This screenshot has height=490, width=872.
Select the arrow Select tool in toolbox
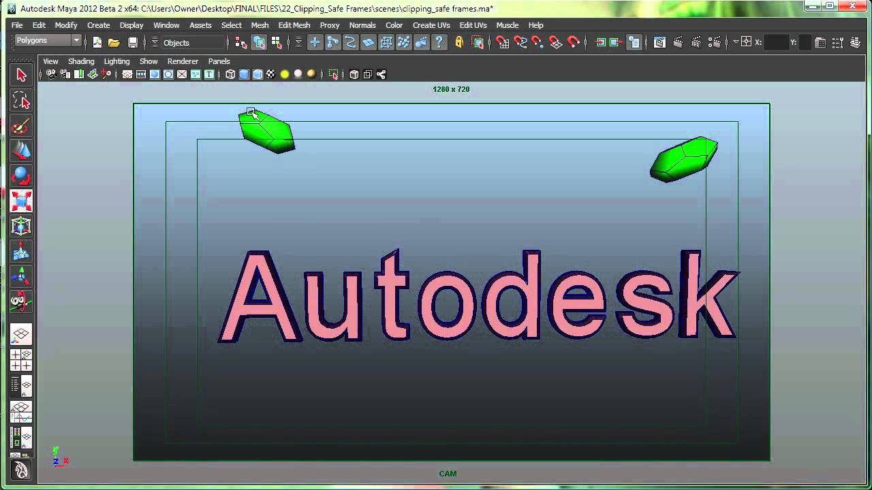(x=21, y=75)
